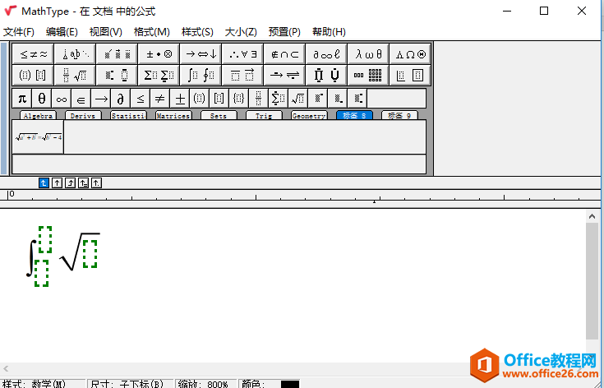This screenshot has width=604, height=388.
Task: Open the 格式(M) menu
Action: pos(152,32)
